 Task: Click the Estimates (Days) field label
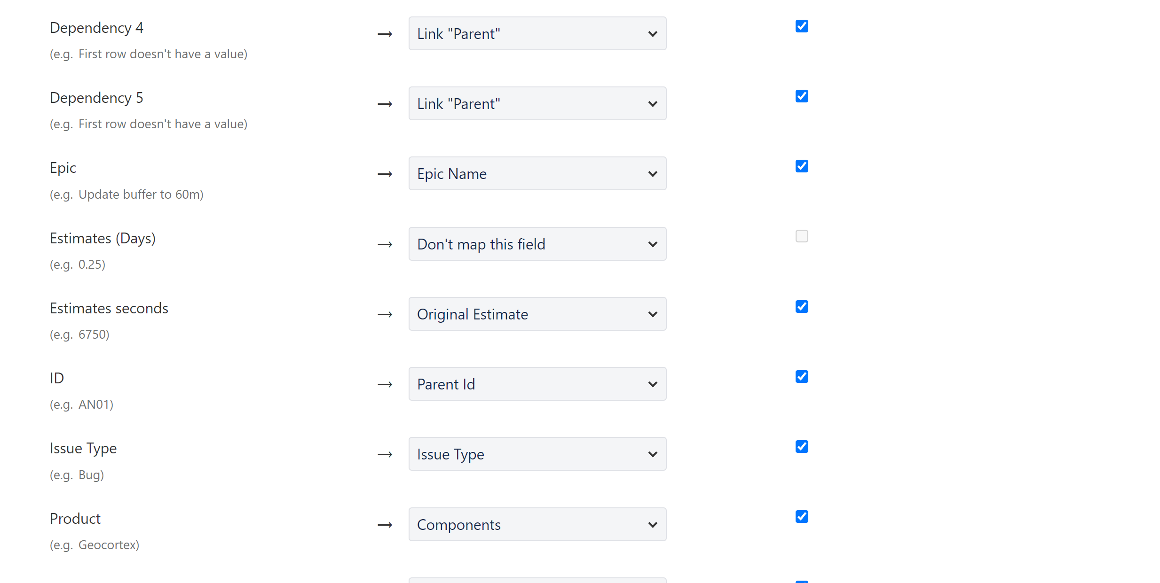pos(103,238)
